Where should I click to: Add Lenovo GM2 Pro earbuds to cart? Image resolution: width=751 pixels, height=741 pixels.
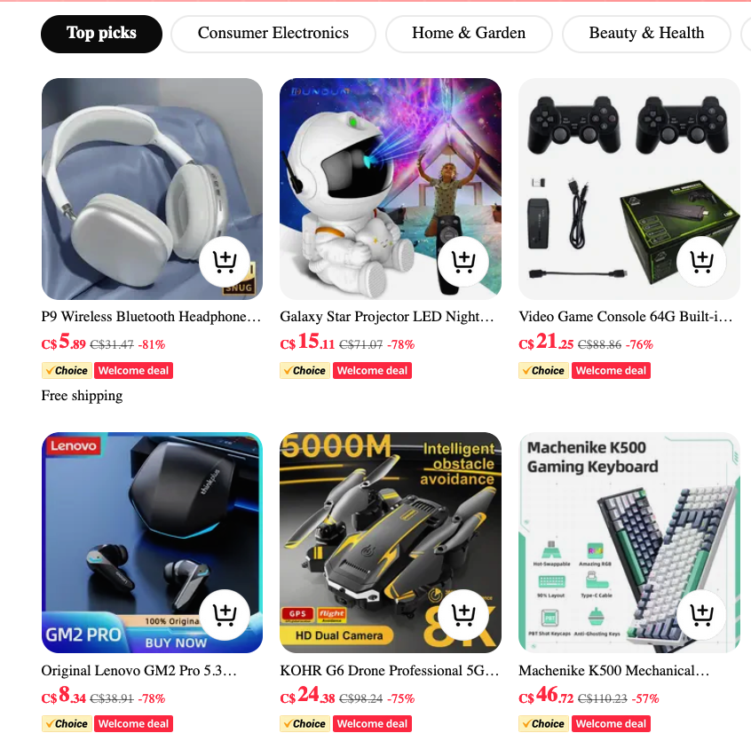pyautogui.click(x=225, y=615)
